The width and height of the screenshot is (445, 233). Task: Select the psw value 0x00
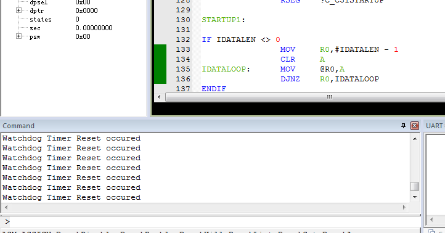(x=83, y=36)
